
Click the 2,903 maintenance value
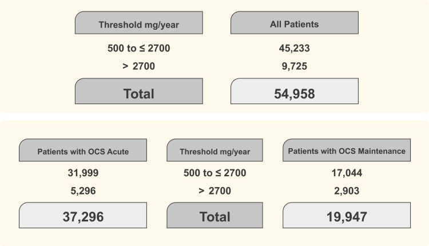pos(347,191)
